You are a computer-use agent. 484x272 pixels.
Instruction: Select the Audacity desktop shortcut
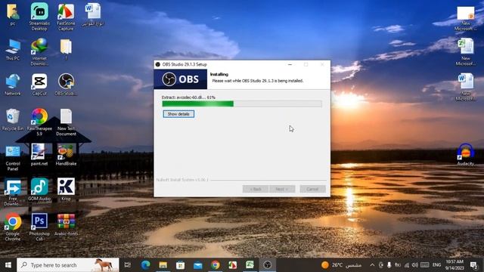tap(466, 155)
